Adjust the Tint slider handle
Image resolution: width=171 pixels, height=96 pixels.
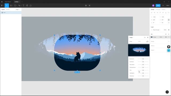click(x=143, y=70)
